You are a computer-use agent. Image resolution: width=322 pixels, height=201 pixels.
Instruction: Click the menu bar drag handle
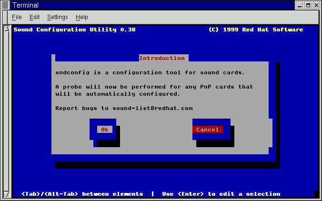tap(5, 17)
